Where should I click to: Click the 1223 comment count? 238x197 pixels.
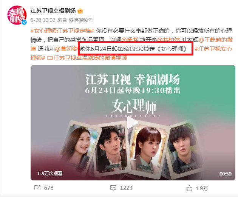point(126,188)
